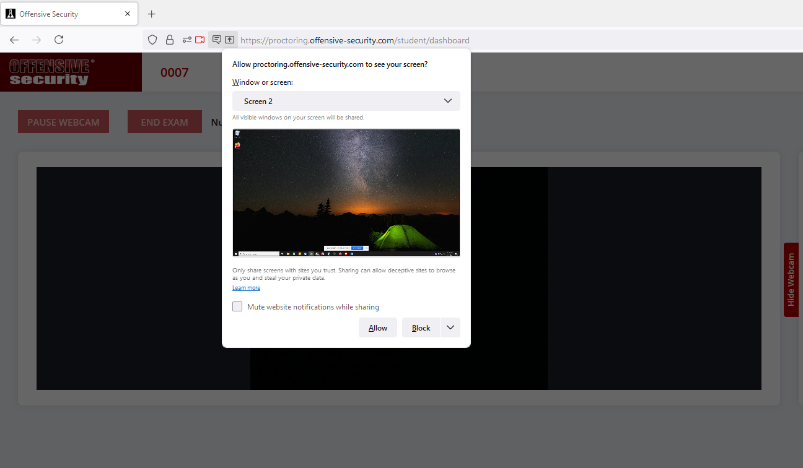Open the site permissions icon in address bar
The image size is (803, 468).
(186, 40)
